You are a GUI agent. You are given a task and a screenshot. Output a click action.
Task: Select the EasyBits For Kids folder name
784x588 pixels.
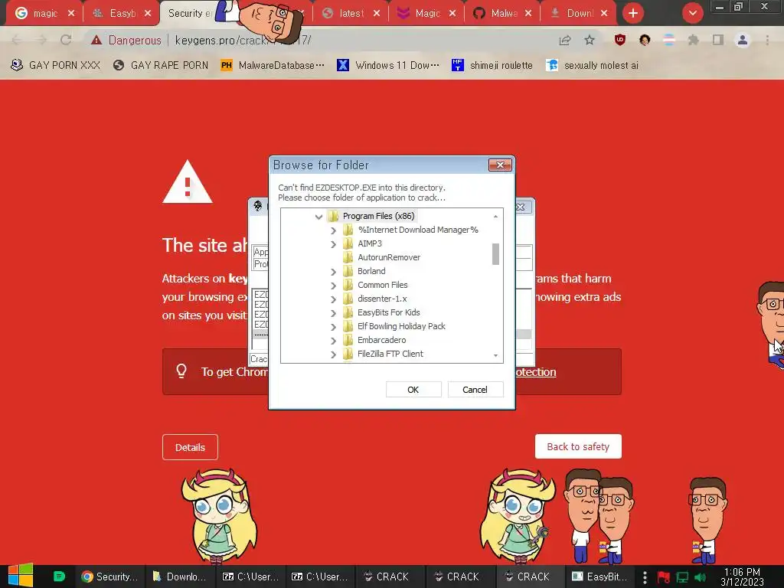pyautogui.click(x=388, y=312)
